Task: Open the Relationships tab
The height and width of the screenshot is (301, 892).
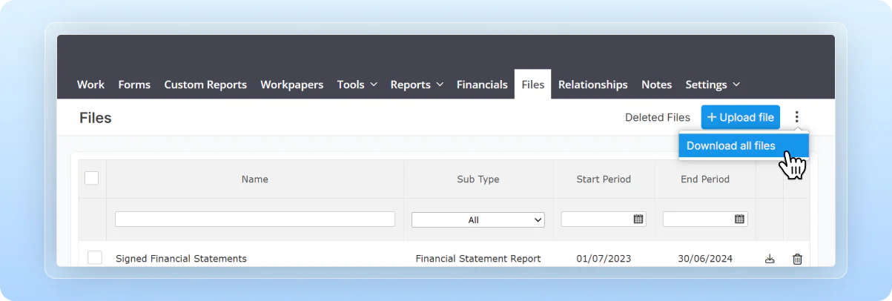Action: 593,85
